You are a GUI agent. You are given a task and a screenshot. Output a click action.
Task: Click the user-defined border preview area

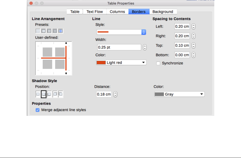[54, 58]
